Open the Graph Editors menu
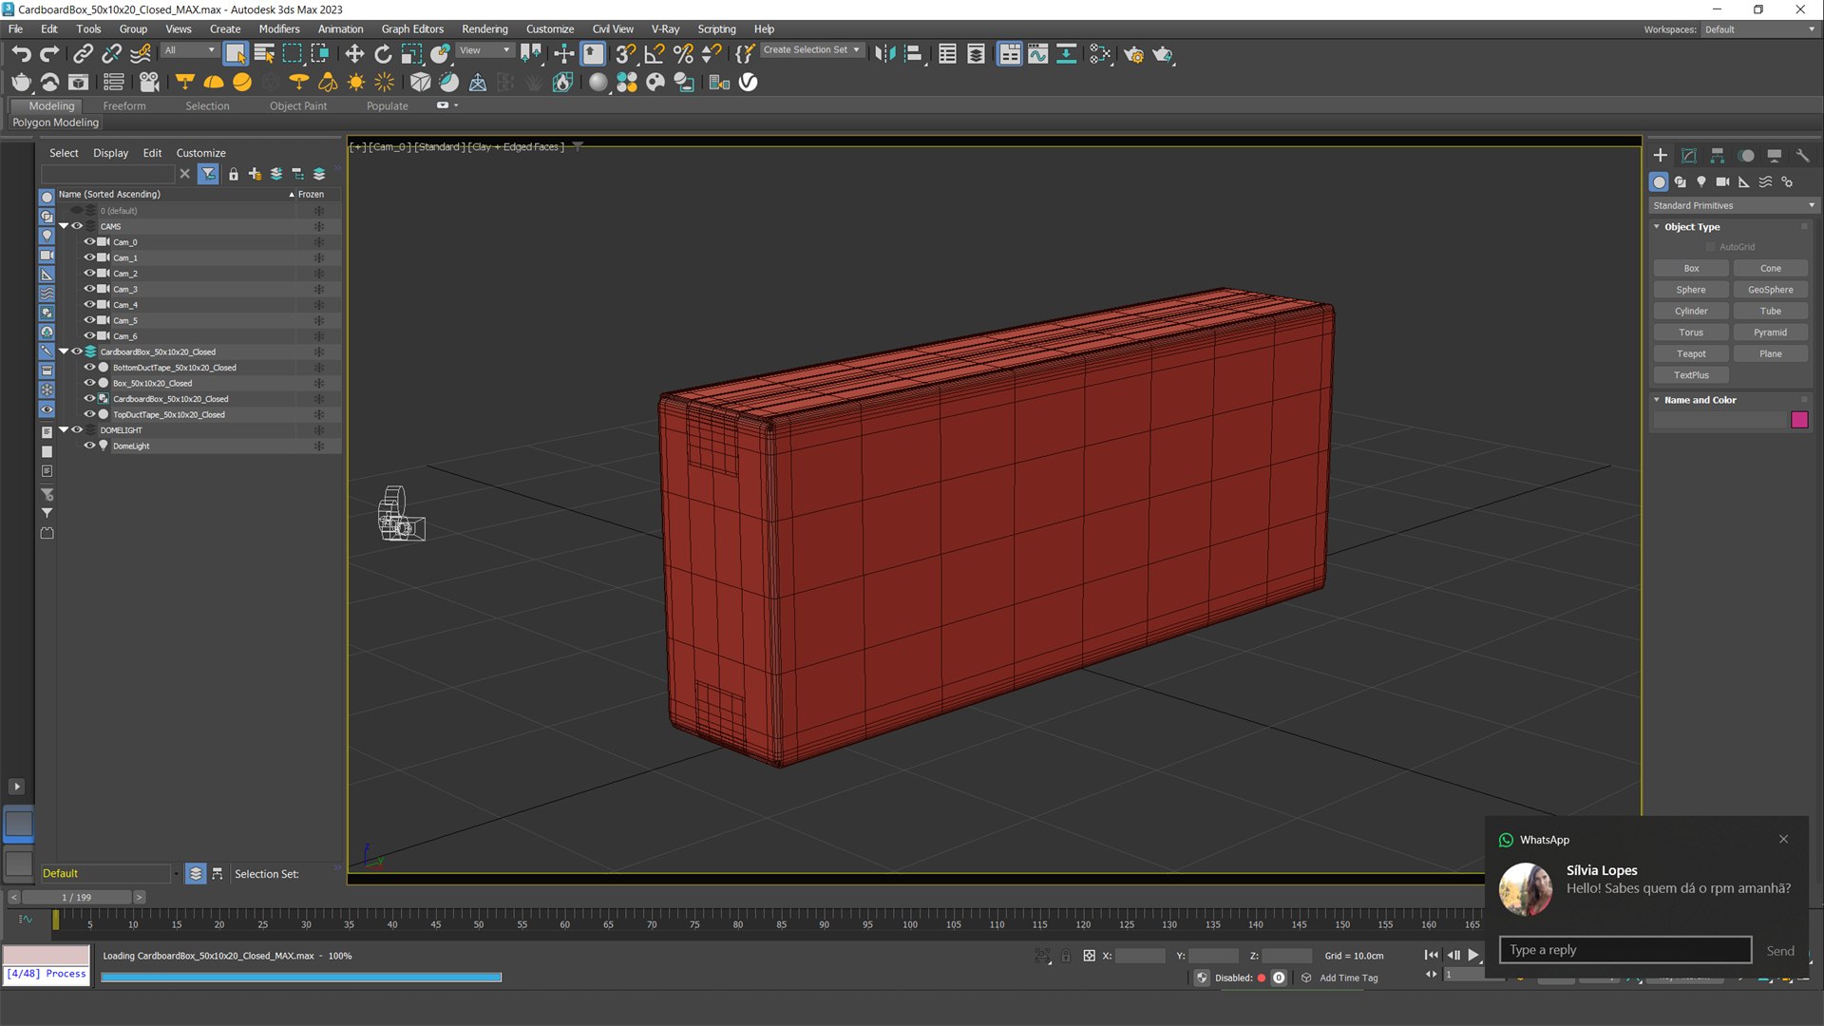Viewport: 1824px width, 1026px height. (412, 29)
